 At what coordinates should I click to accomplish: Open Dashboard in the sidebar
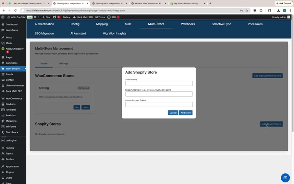coord(11,24)
